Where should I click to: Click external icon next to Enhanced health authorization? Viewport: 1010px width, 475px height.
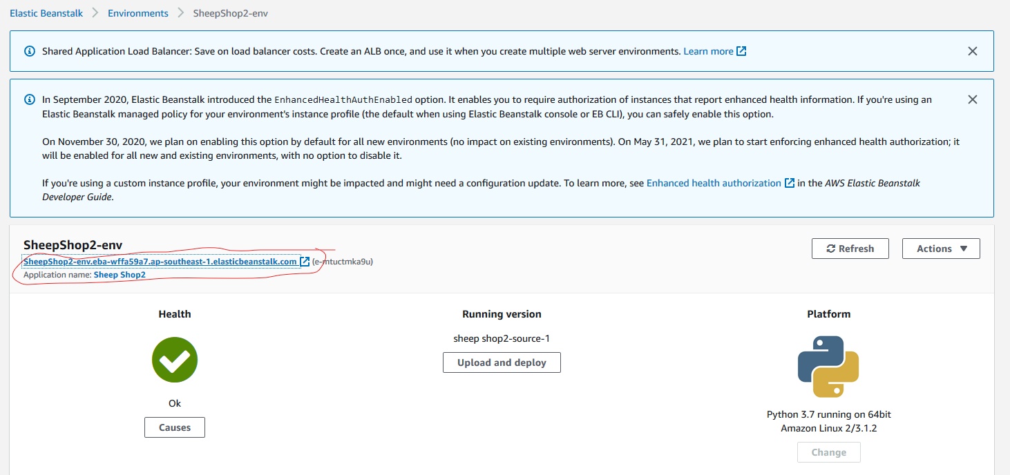(789, 183)
